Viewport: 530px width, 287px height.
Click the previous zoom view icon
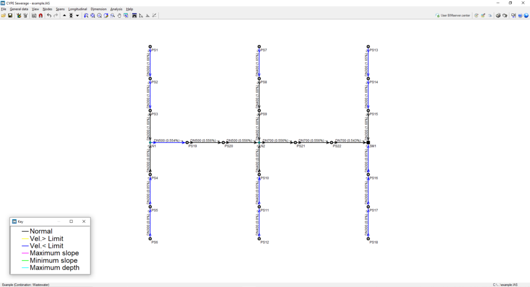coord(86,16)
